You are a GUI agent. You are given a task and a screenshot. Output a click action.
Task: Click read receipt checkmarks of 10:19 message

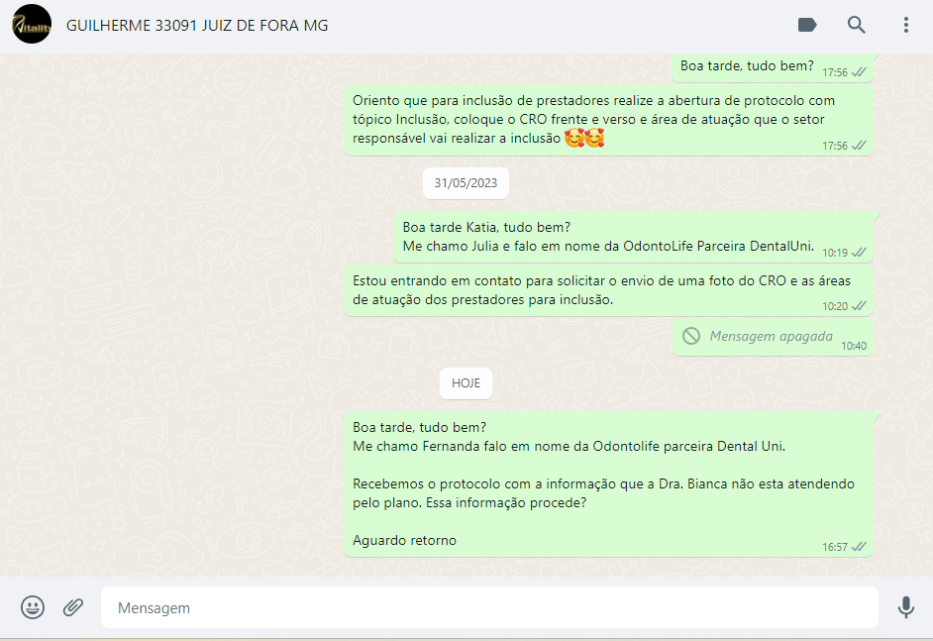pos(860,253)
